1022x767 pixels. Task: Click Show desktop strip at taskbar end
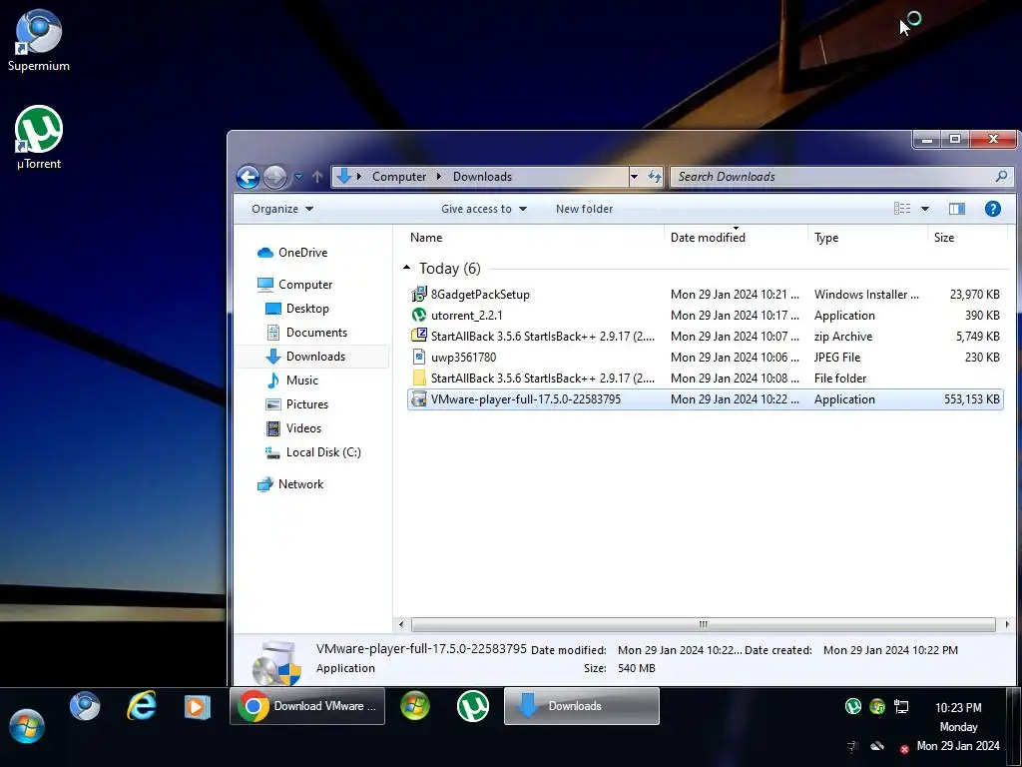point(1014,727)
